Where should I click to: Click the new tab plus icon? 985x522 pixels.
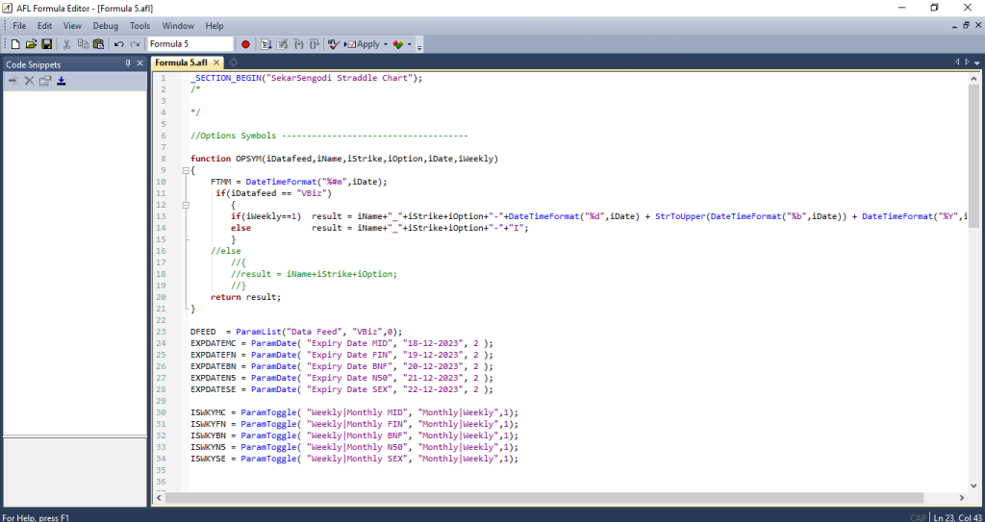point(233,62)
